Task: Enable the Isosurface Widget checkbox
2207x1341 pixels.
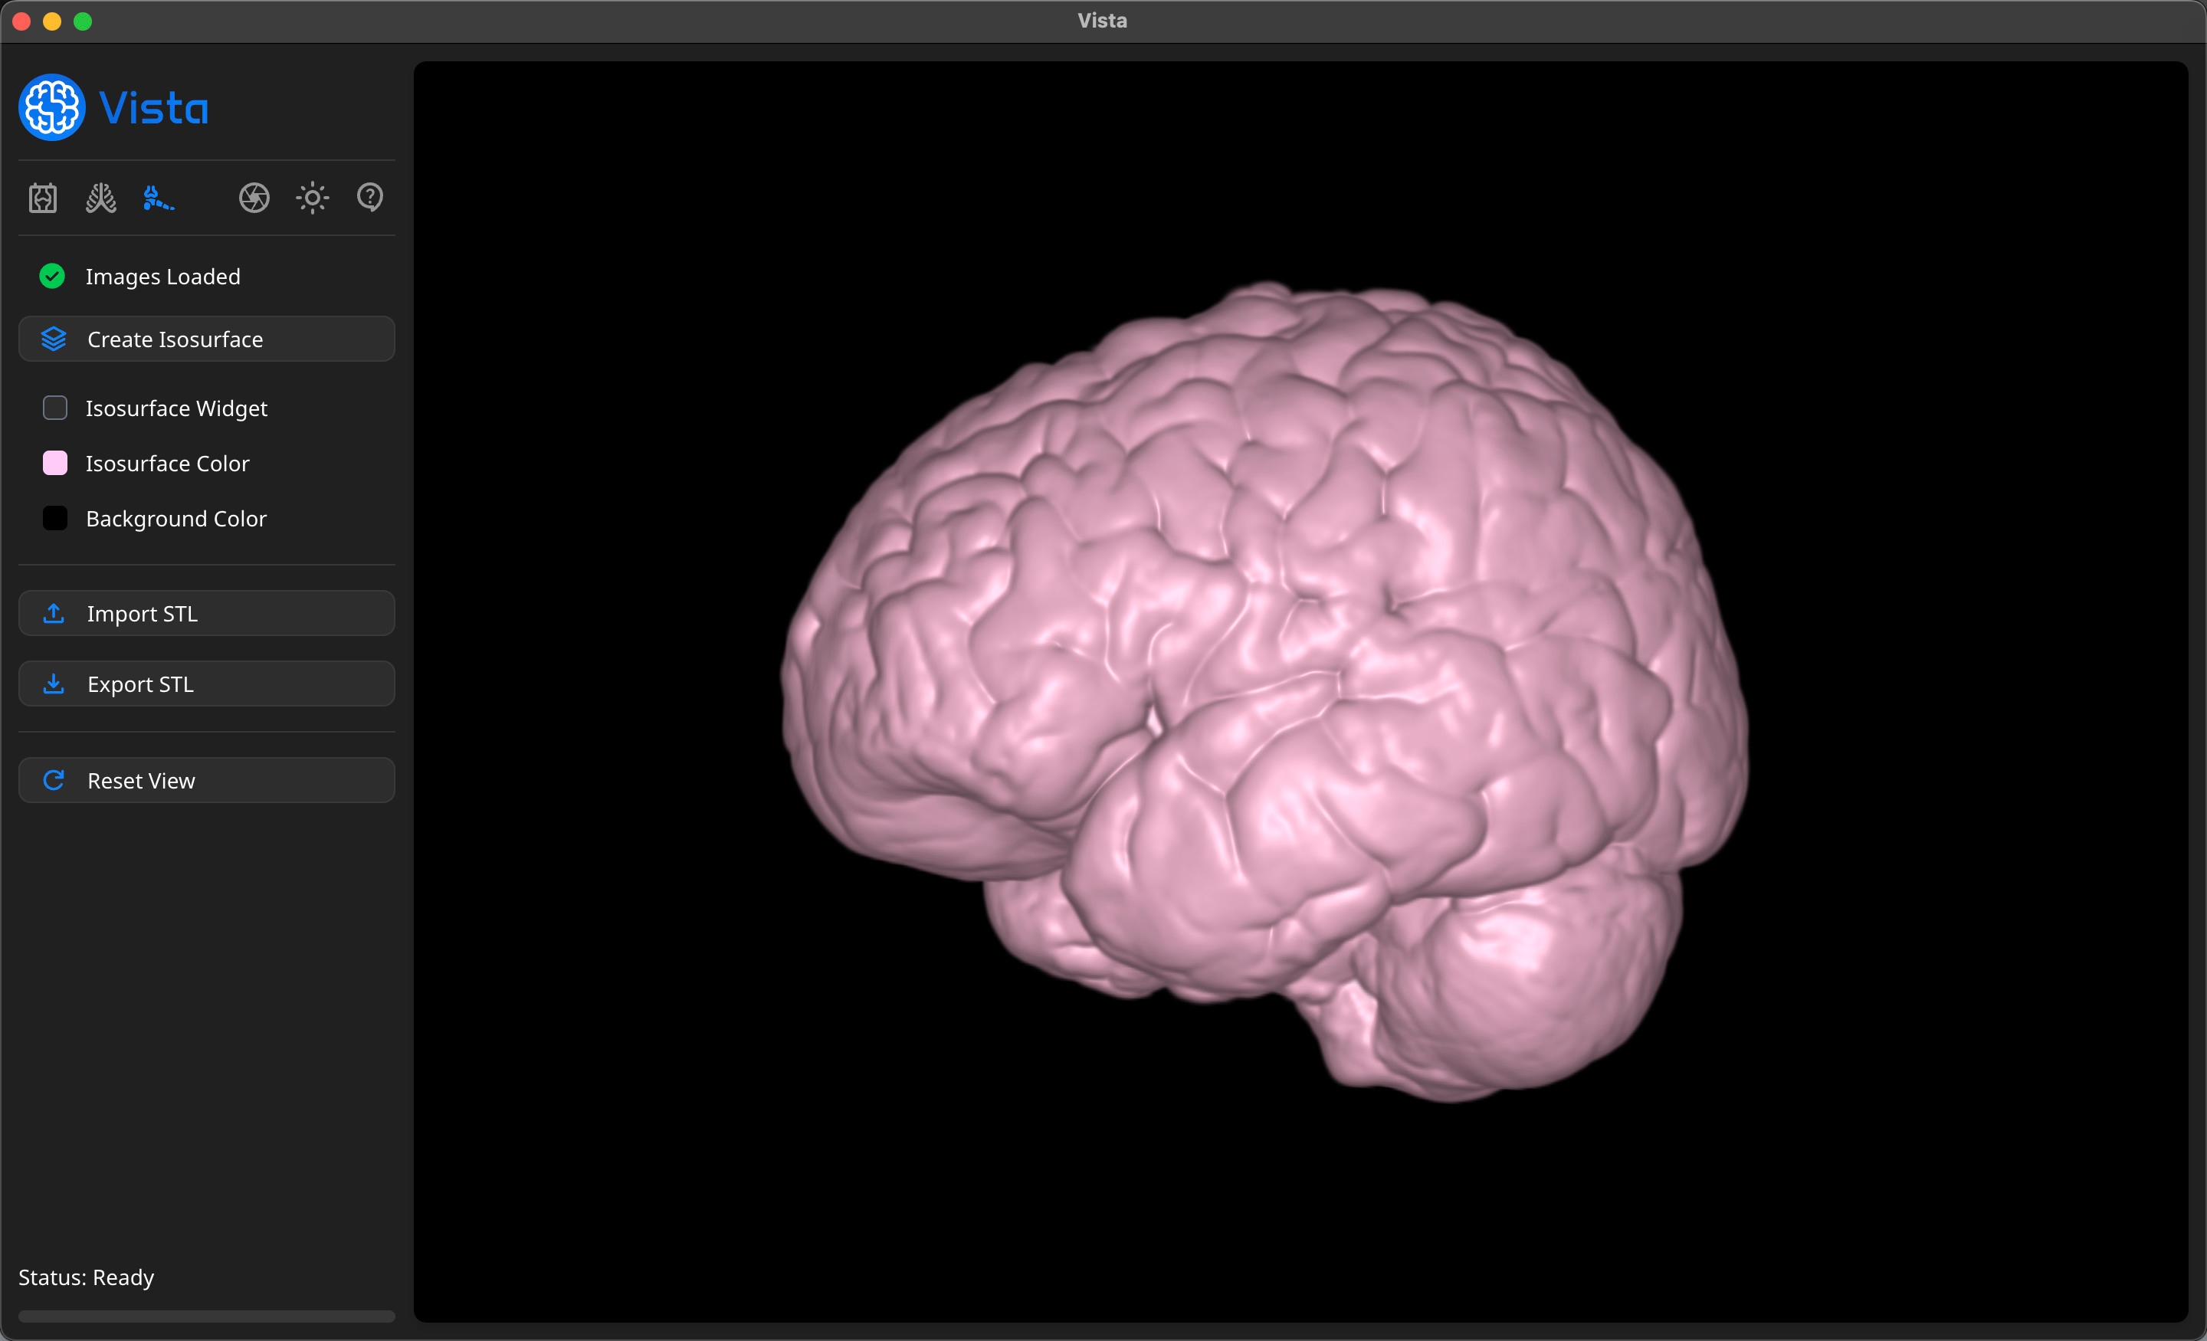Action: point(55,408)
